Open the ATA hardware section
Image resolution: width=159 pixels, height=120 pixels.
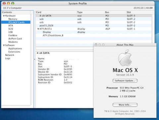(11, 26)
